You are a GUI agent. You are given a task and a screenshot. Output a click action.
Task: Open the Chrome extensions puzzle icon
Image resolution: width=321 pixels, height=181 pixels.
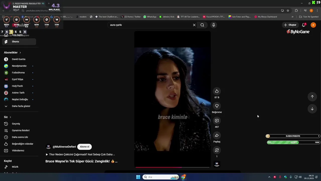296,11
